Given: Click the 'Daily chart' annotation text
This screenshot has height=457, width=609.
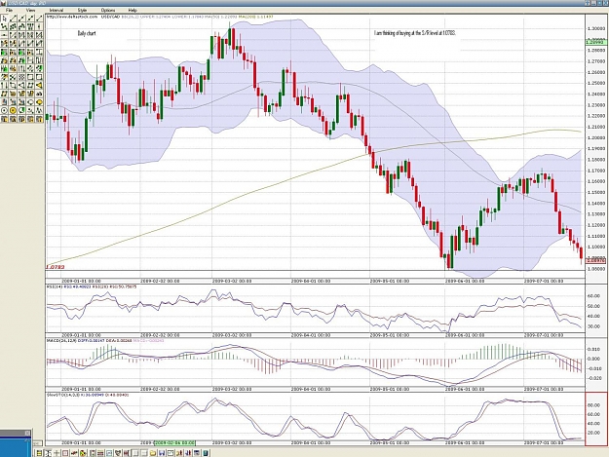Looking at the screenshot, I should coord(86,33).
